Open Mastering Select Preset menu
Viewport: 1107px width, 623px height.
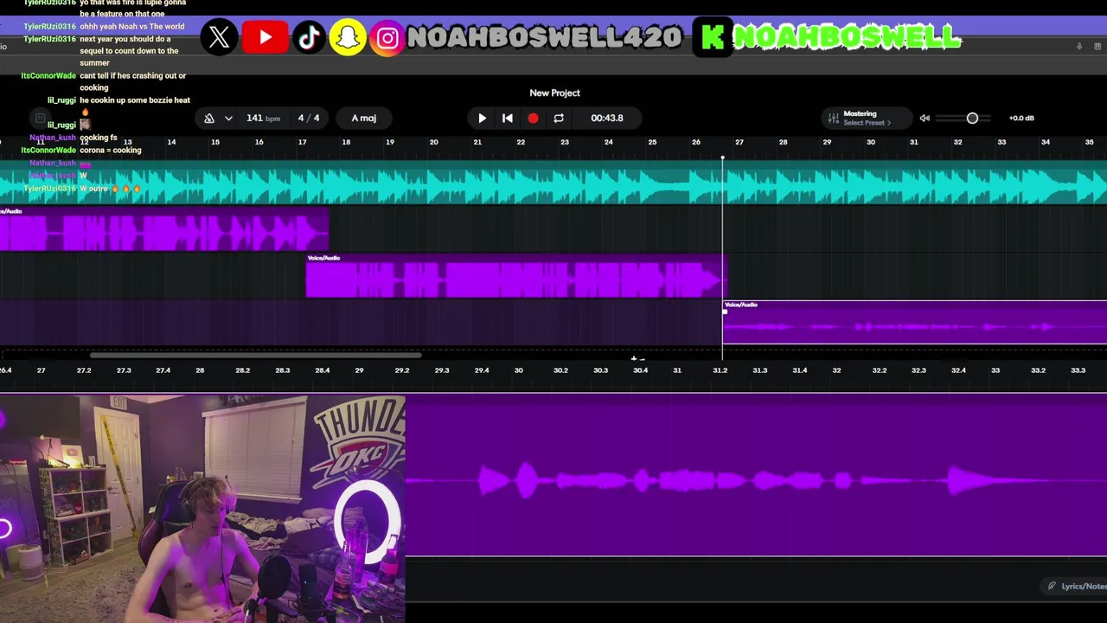pos(867,118)
